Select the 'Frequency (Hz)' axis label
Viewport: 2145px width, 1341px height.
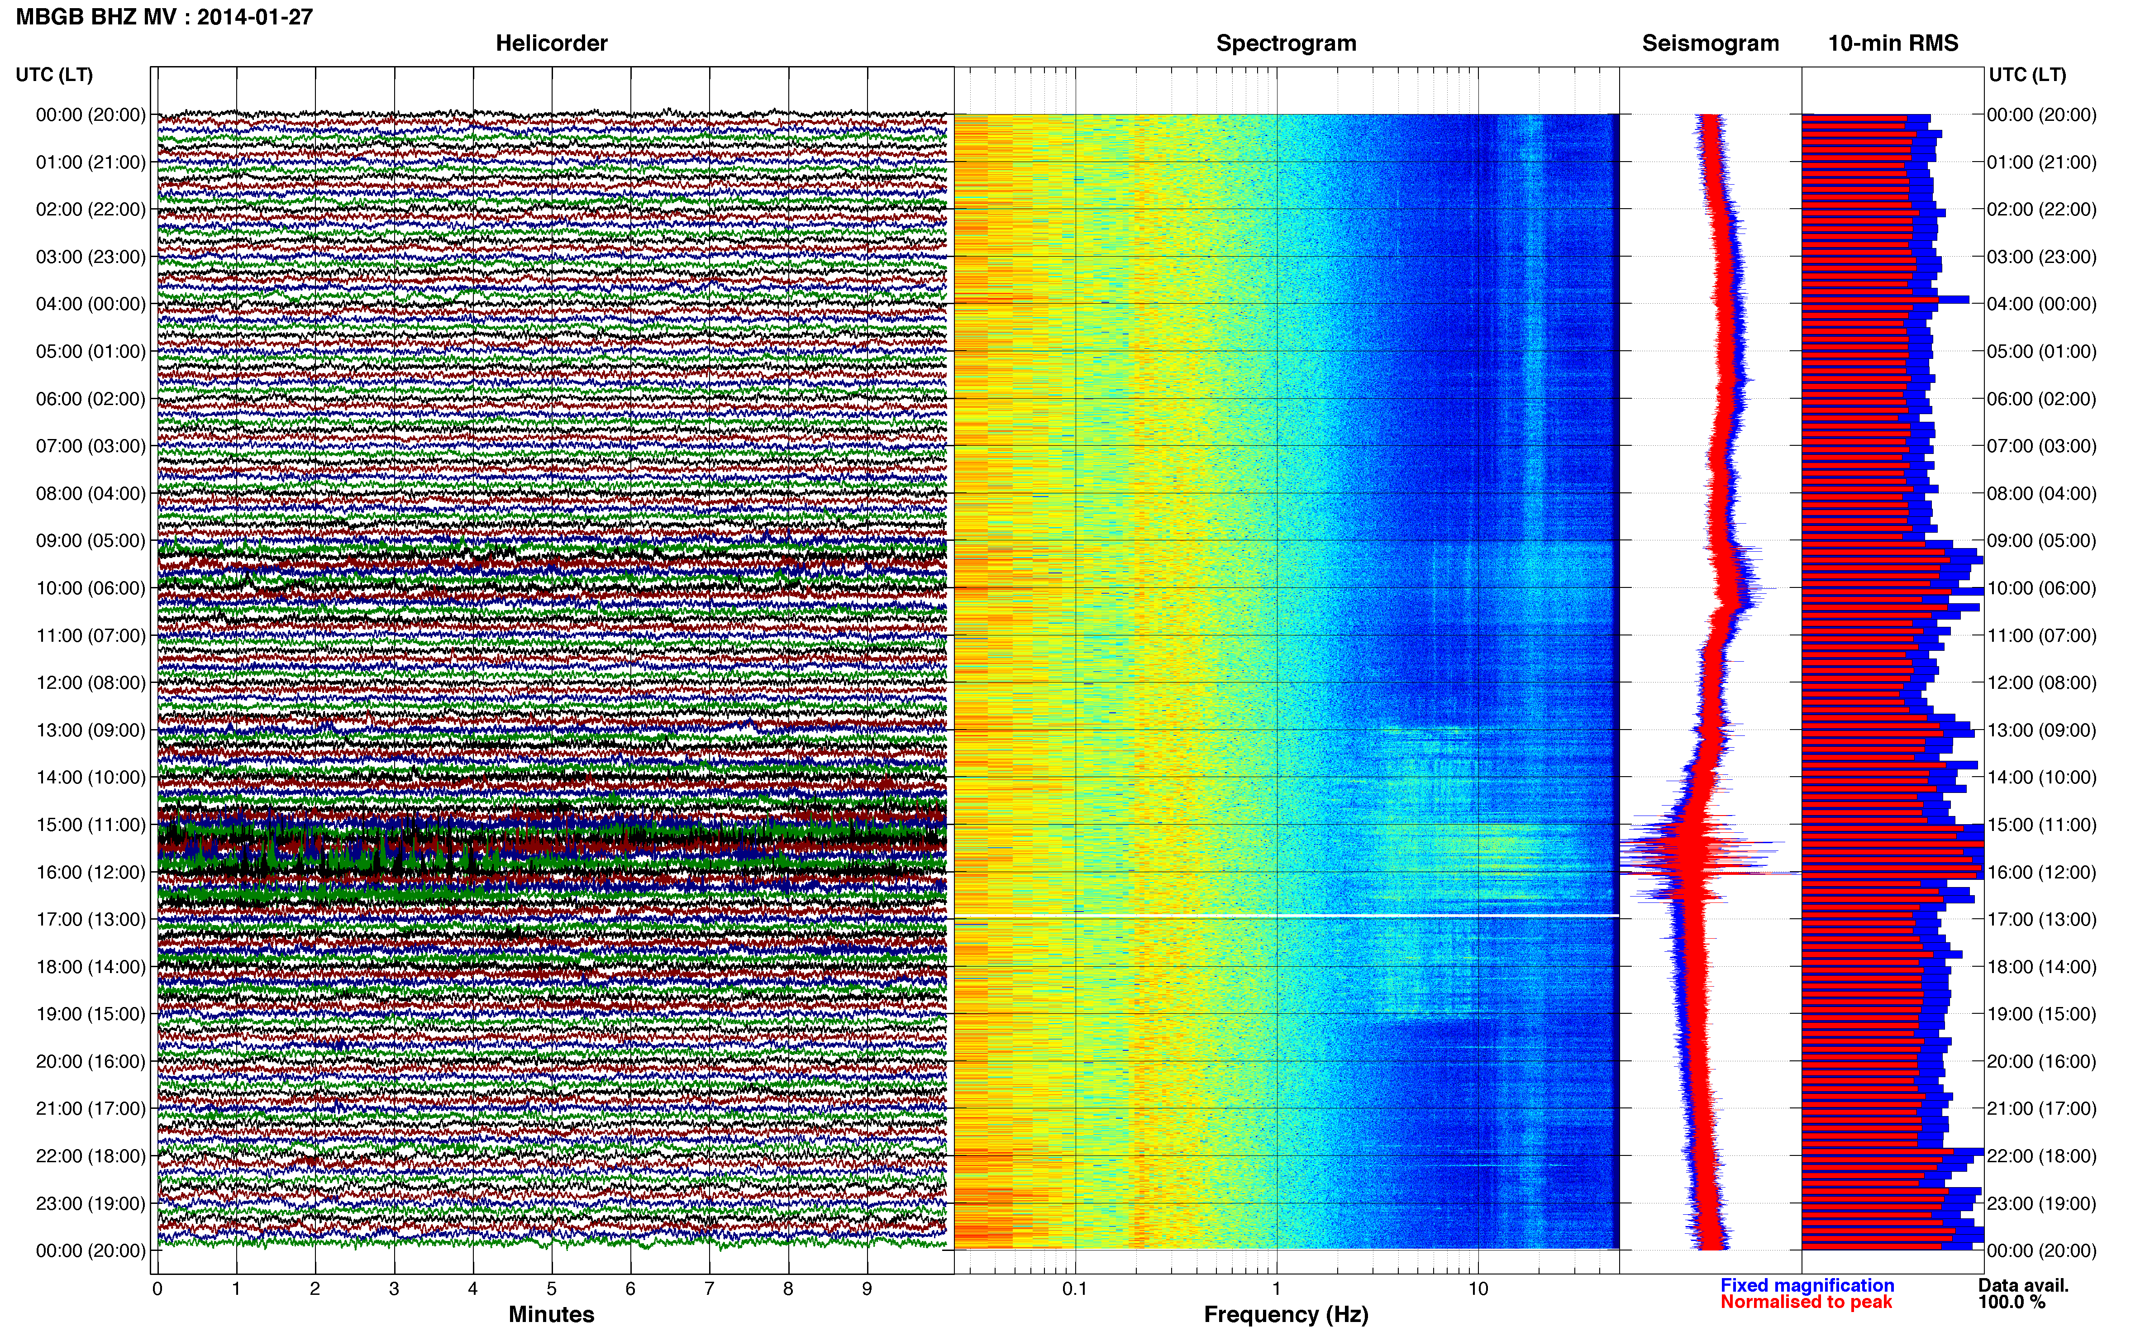(1286, 1314)
